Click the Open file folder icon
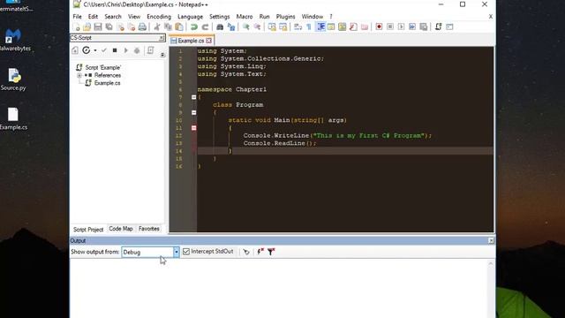The image size is (565, 318). [87, 27]
